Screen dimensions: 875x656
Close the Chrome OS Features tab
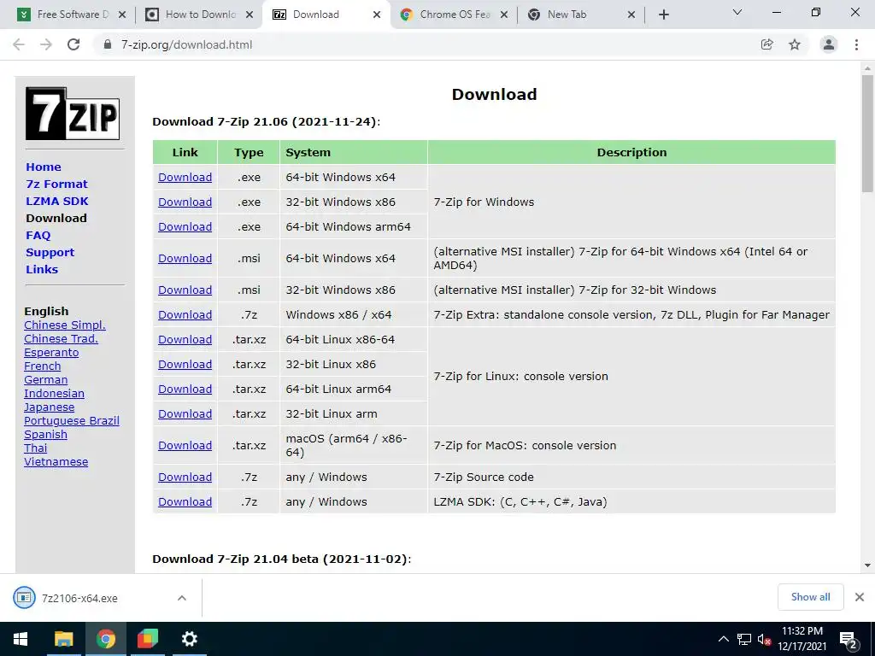[504, 15]
